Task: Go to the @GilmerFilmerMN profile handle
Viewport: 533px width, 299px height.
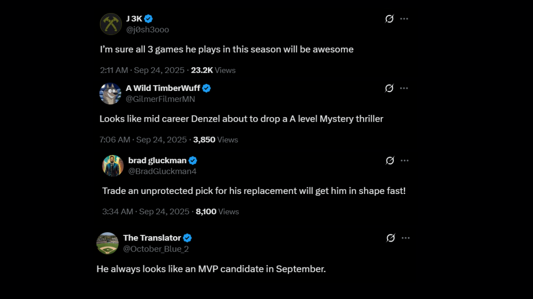Action: point(160,99)
